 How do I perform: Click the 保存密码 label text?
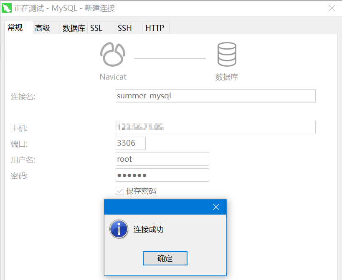coord(141,191)
